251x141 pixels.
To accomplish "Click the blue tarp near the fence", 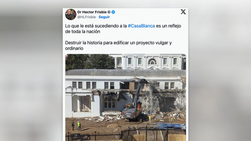I will tap(170, 126).
